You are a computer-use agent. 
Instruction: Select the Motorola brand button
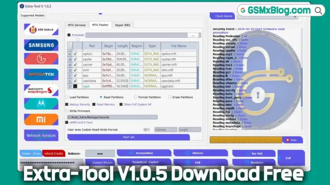pos(41,104)
